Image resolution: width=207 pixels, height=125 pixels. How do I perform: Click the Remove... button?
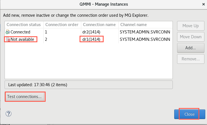point(191,59)
